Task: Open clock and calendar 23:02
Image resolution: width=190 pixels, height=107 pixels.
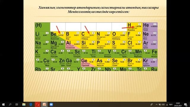Action: pyautogui.click(x=178, y=104)
